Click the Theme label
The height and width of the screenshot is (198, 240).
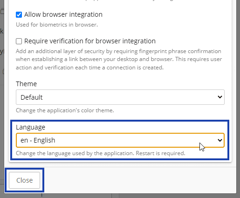click(26, 84)
